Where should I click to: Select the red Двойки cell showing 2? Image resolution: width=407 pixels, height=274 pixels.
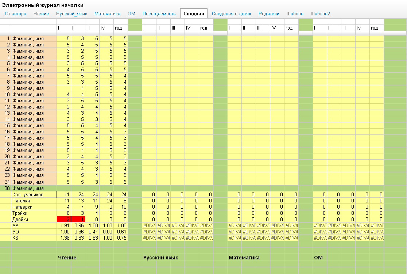[64, 219]
